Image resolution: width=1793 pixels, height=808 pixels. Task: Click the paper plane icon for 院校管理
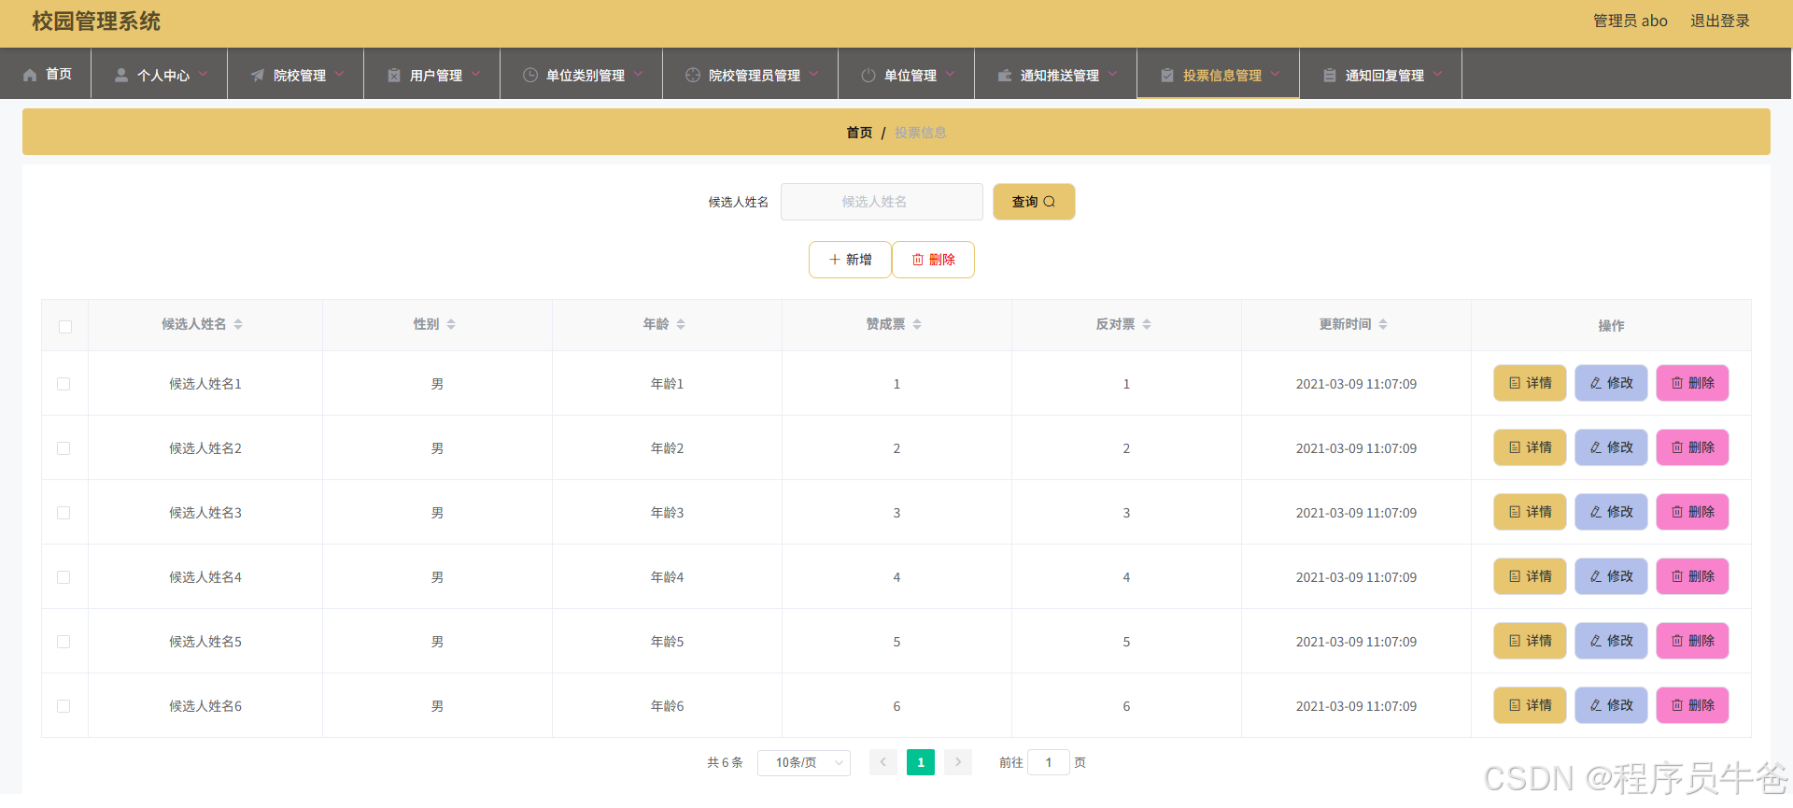pos(258,75)
